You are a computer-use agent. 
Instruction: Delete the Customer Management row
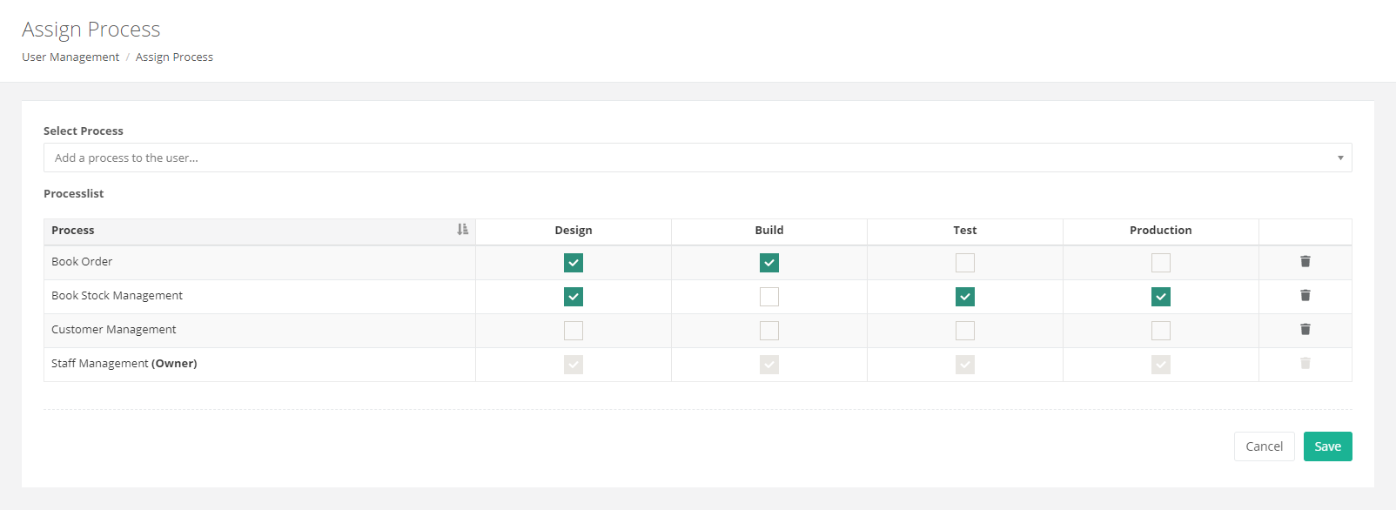pos(1305,329)
